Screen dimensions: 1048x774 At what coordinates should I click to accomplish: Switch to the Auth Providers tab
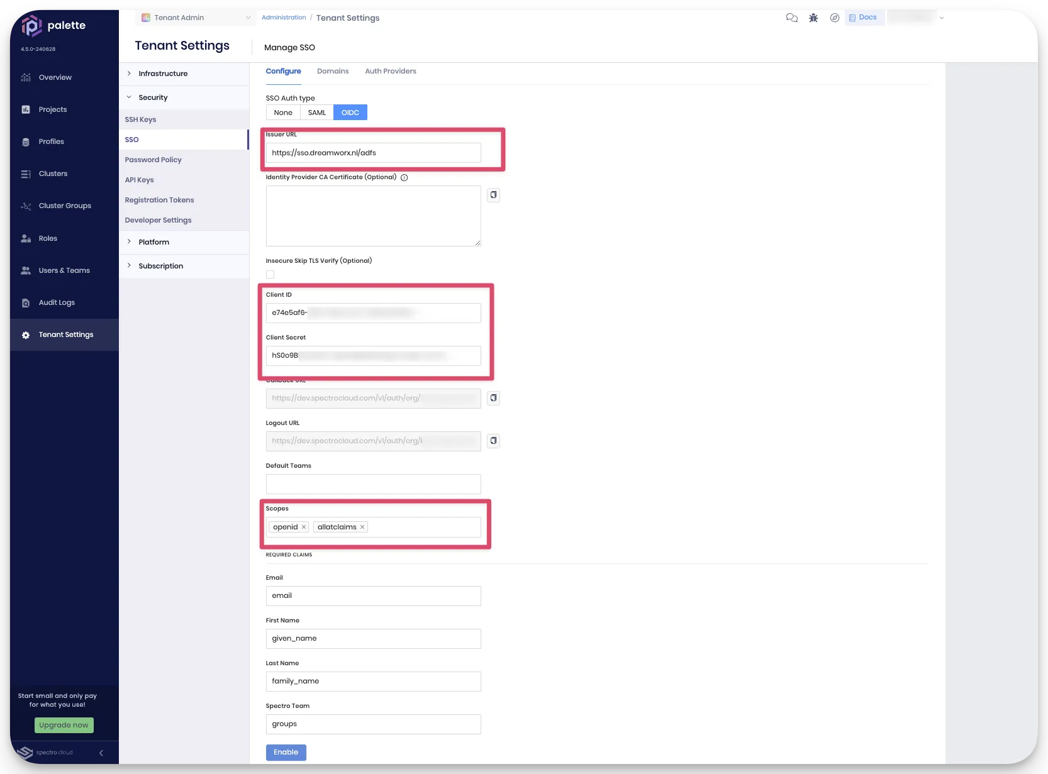click(390, 71)
